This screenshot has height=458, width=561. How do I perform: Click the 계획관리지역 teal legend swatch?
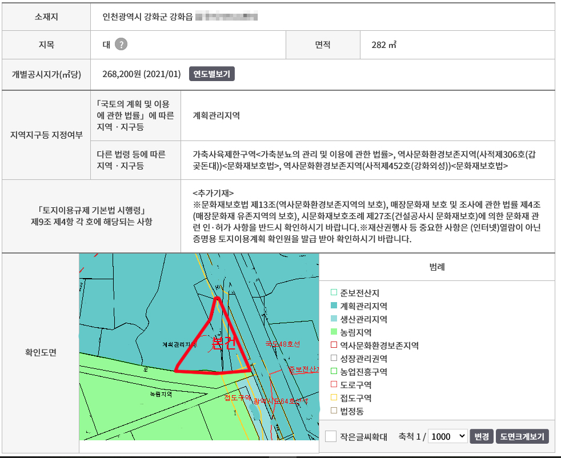pos(334,306)
